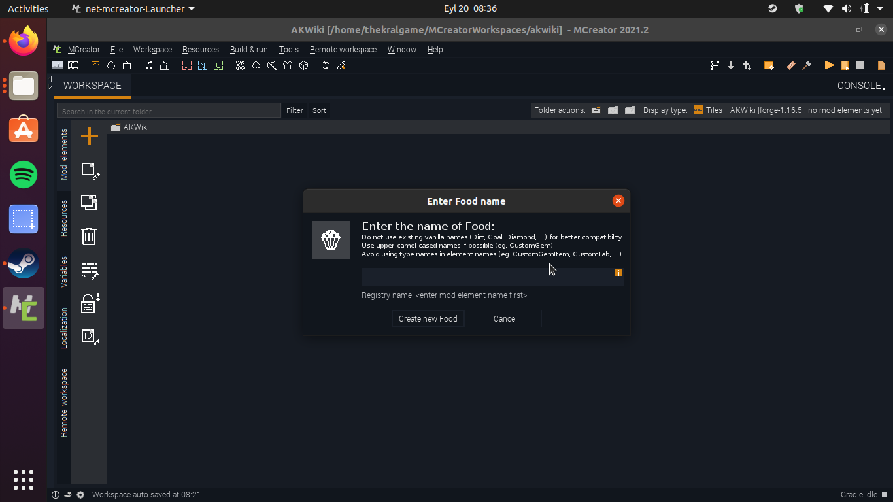
Task: Click the down arrow pull changes icon
Action: [731, 65]
